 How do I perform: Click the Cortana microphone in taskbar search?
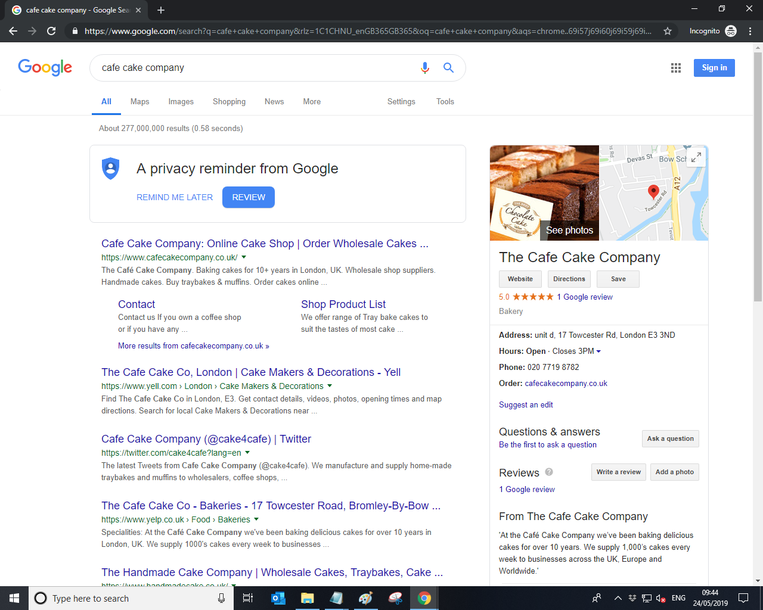point(221,598)
